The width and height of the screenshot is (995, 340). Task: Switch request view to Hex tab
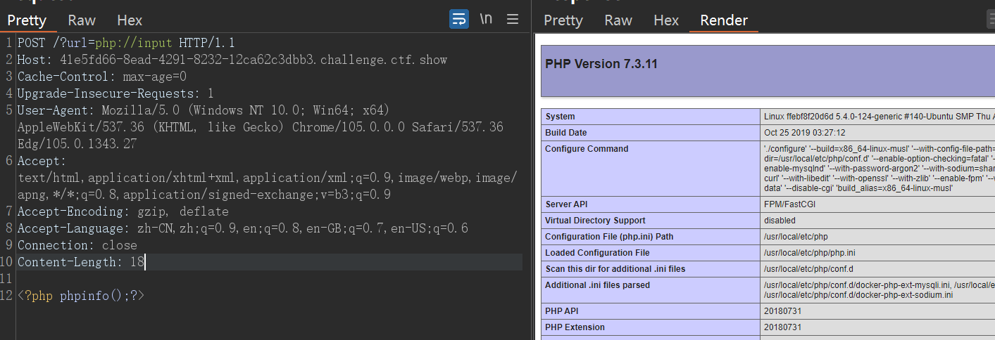(130, 20)
